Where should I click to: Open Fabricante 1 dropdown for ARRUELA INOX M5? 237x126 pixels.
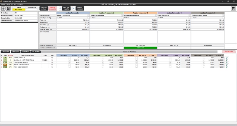point(69,58)
